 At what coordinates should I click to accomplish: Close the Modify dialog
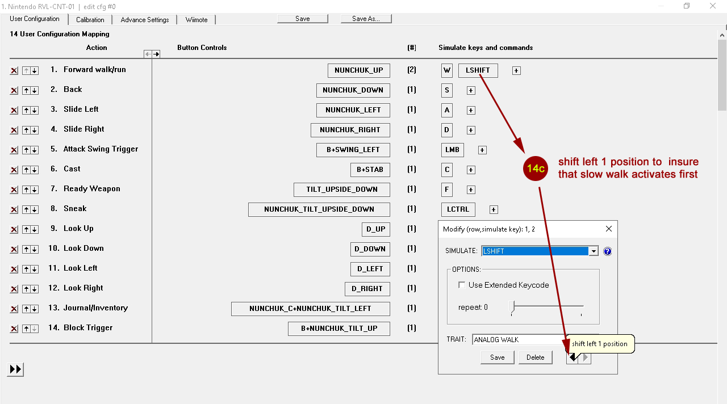click(x=609, y=229)
